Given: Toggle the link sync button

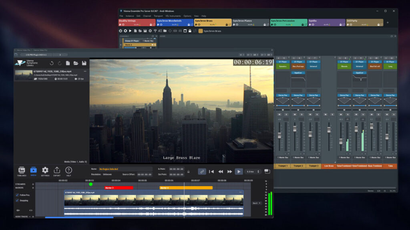Looking at the screenshot, I should click(202, 171).
